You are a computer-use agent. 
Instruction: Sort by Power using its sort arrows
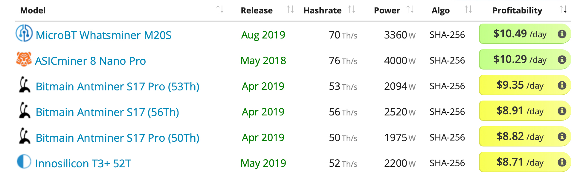coord(410,10)
